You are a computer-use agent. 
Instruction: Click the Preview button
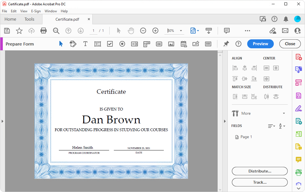click(x=260, y=44)
